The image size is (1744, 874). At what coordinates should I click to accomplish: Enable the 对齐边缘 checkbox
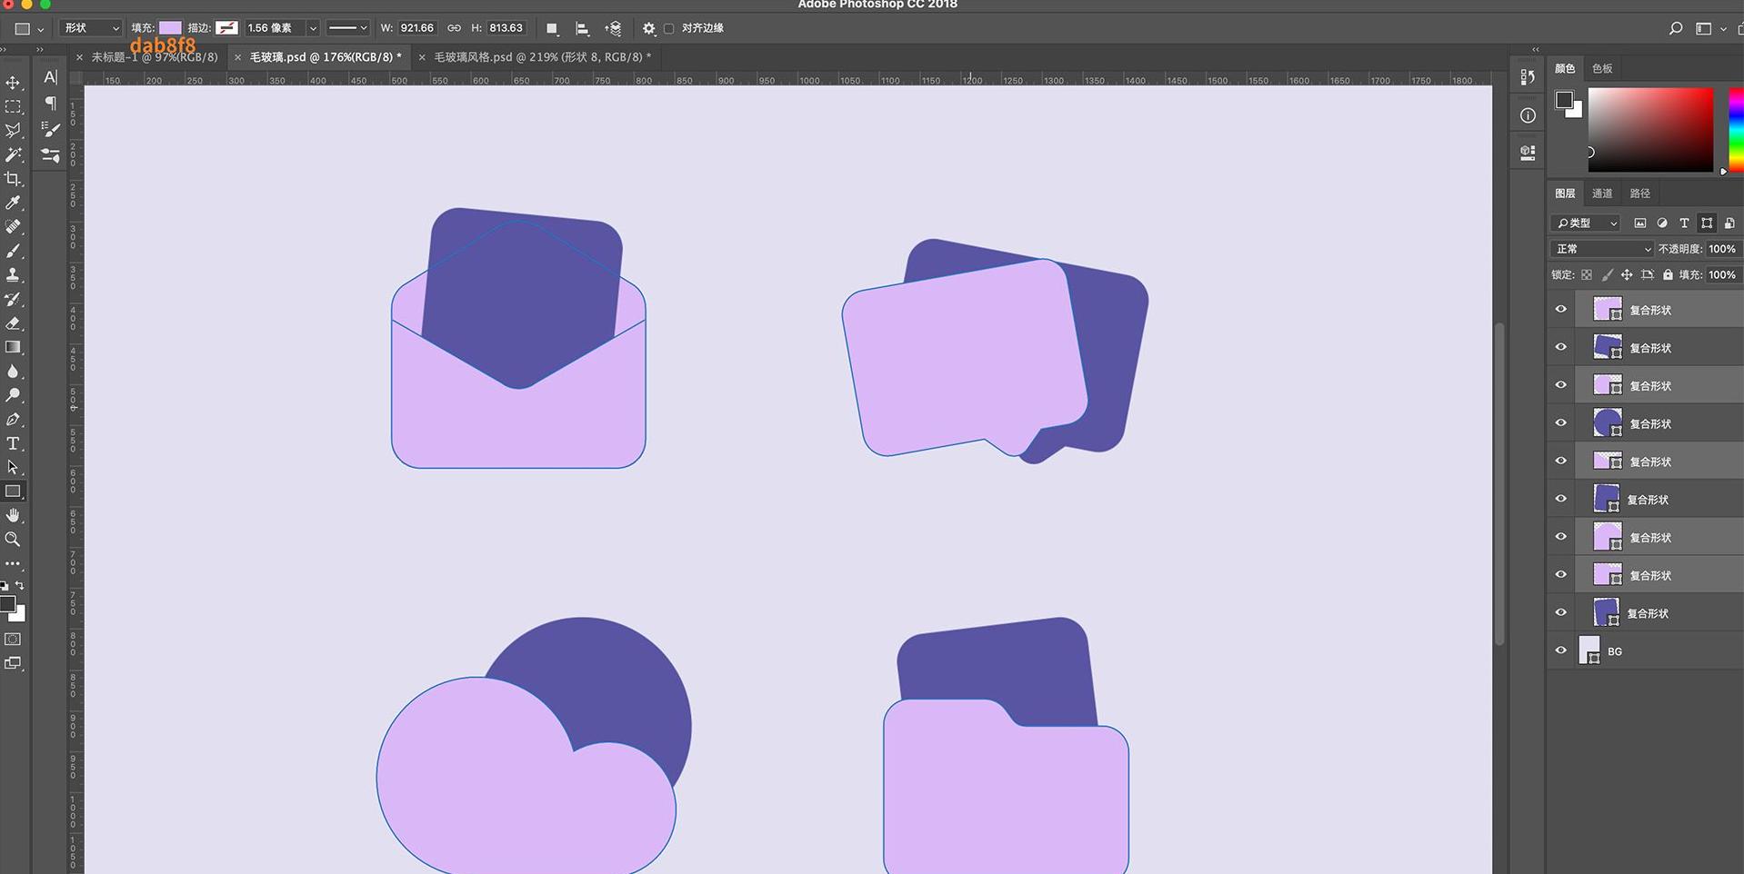click(x=669, y=28)
